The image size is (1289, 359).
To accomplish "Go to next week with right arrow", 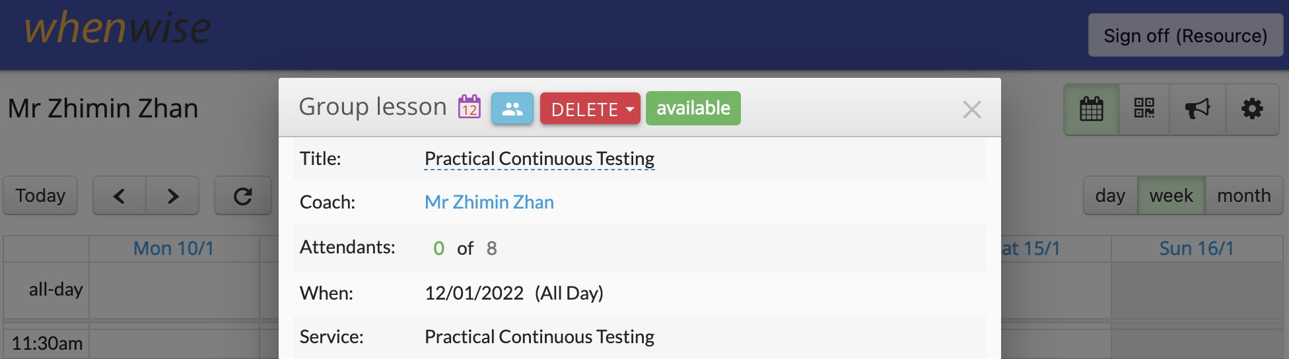I will click(x=172, y=196).
